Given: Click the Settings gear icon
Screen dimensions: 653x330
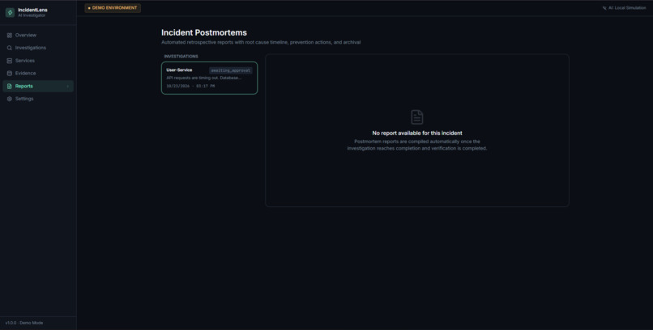Looking at the screenshot, I should pyautogui.click(x=10, y=99).
